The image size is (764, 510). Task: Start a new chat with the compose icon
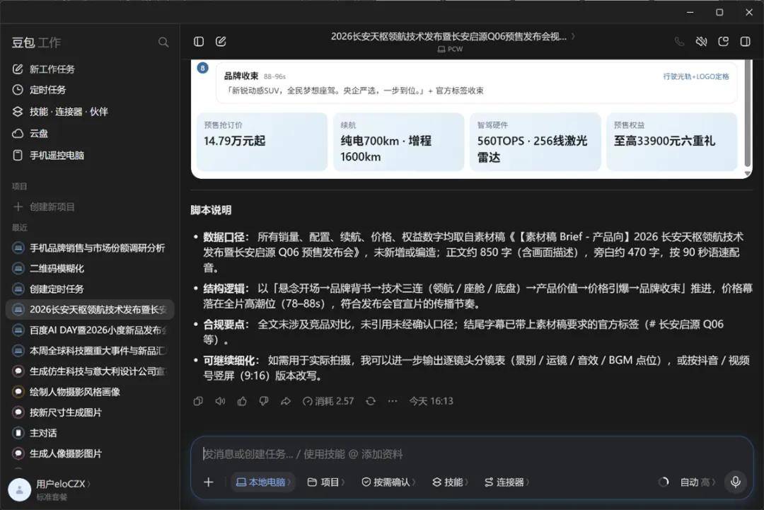(221, 42)
